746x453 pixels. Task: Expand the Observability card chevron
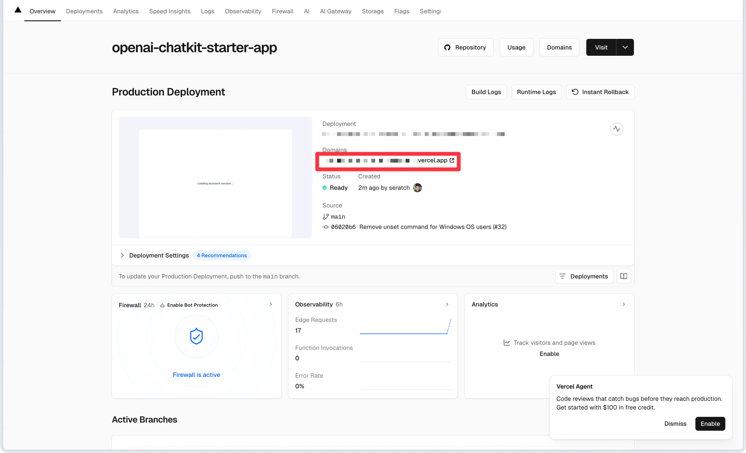coord(447,305)
